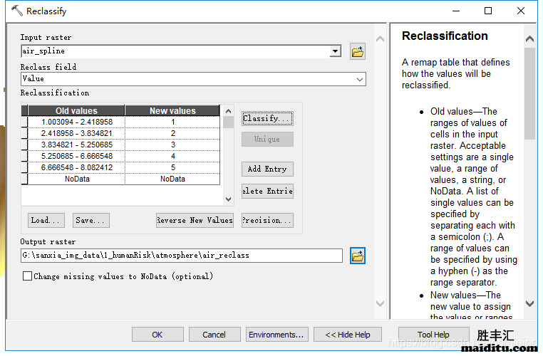Collapse help panel with Hide Help
The height and width of the screenshot is (356, 543).
click(348, 335)
